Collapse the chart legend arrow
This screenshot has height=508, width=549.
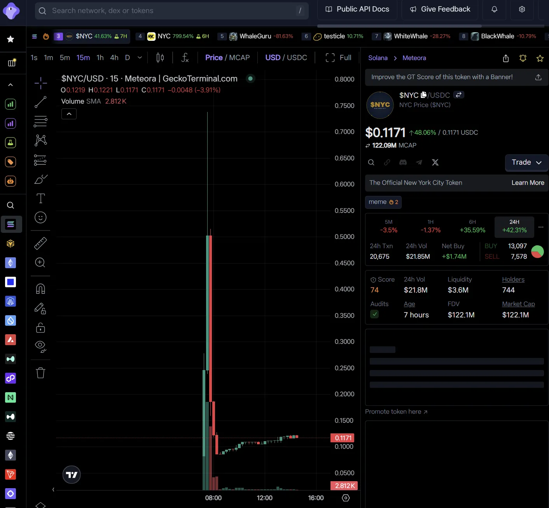point(69,114)
